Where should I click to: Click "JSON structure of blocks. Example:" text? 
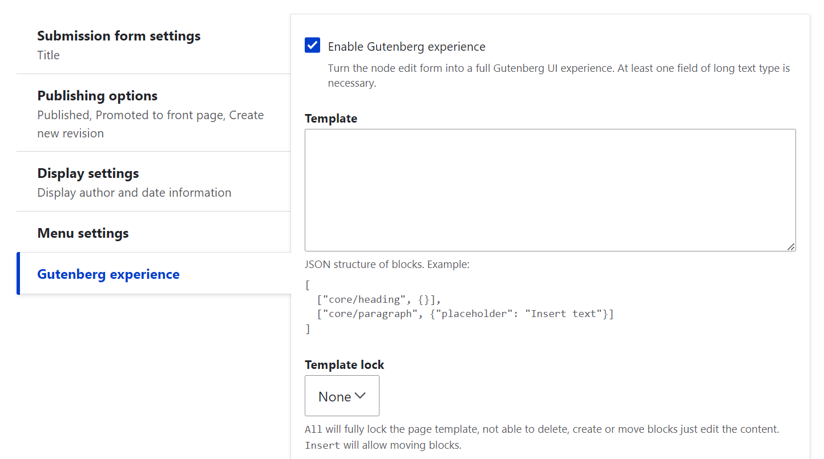387,265
